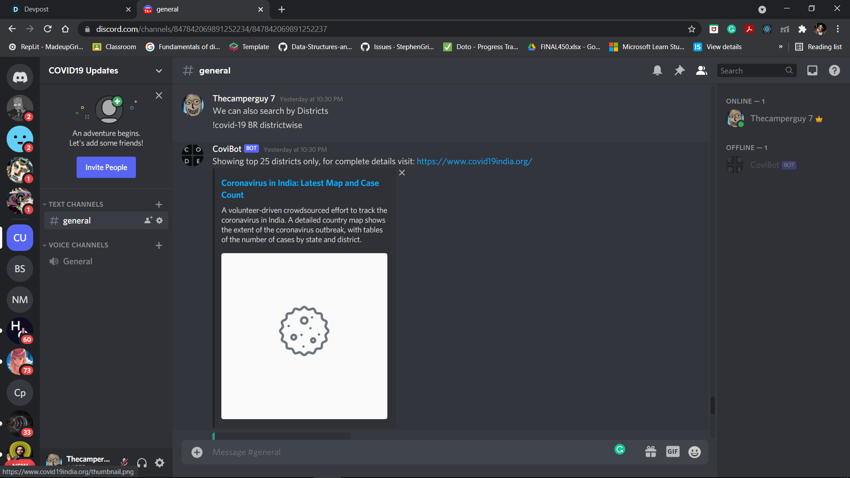Click the Message #general input field
This screenshot has height=478, width=850.
point(398,452)
